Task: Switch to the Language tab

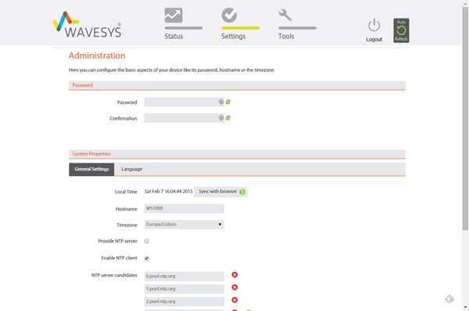Action: (131, 170)
